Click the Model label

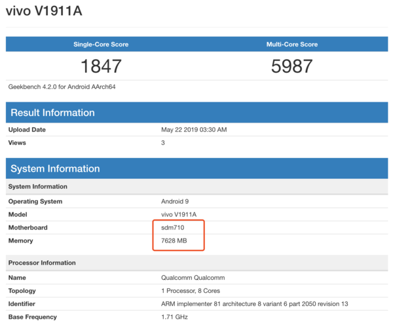pos(18,214)
